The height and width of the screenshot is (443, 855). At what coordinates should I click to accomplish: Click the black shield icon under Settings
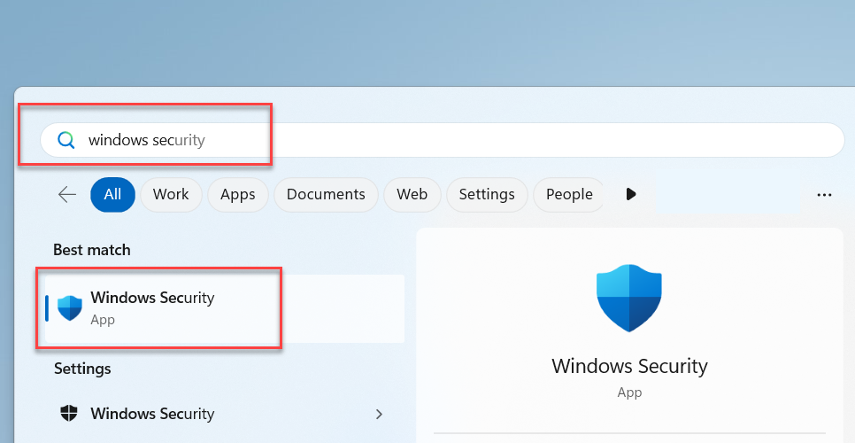(69, 413)
